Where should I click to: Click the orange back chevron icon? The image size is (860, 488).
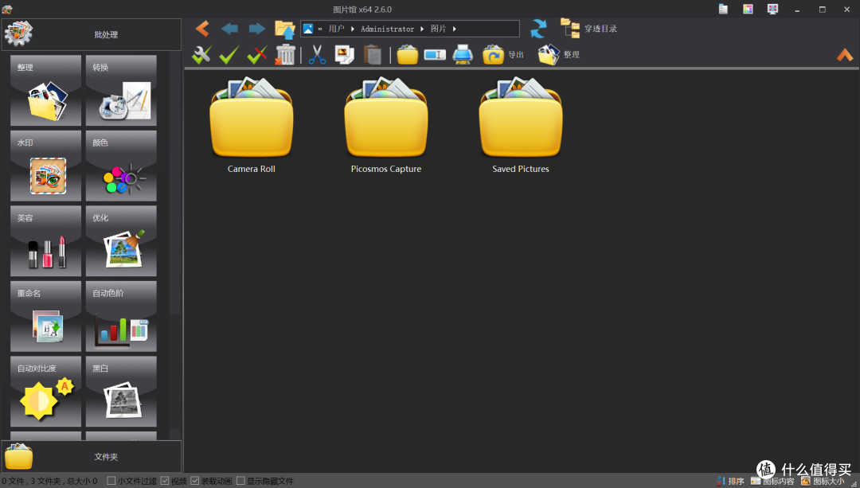[x=202, y=29]
